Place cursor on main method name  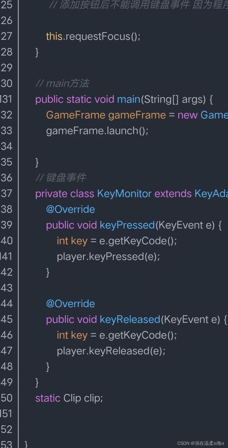click(129, 99)
